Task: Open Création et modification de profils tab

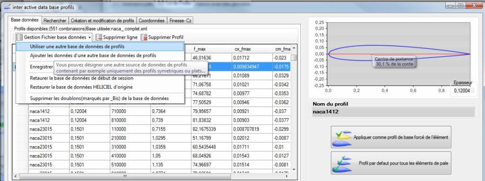Action: pos(102,21)
